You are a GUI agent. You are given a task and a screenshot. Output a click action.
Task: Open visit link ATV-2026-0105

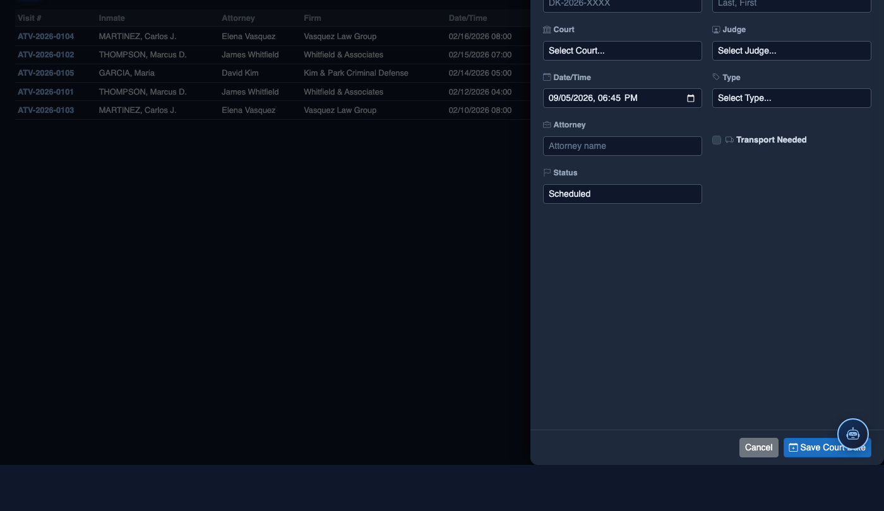click(x=45, y=73)
